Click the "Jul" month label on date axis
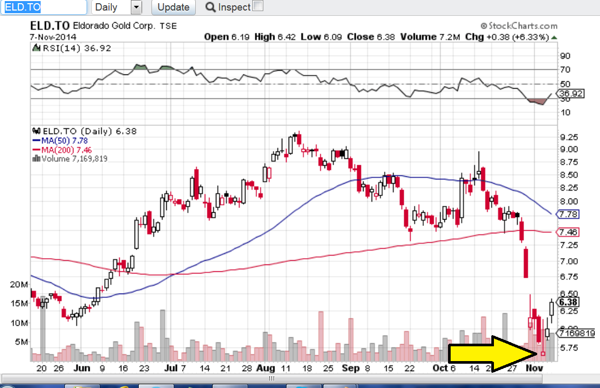 click(x=170, y=368)
